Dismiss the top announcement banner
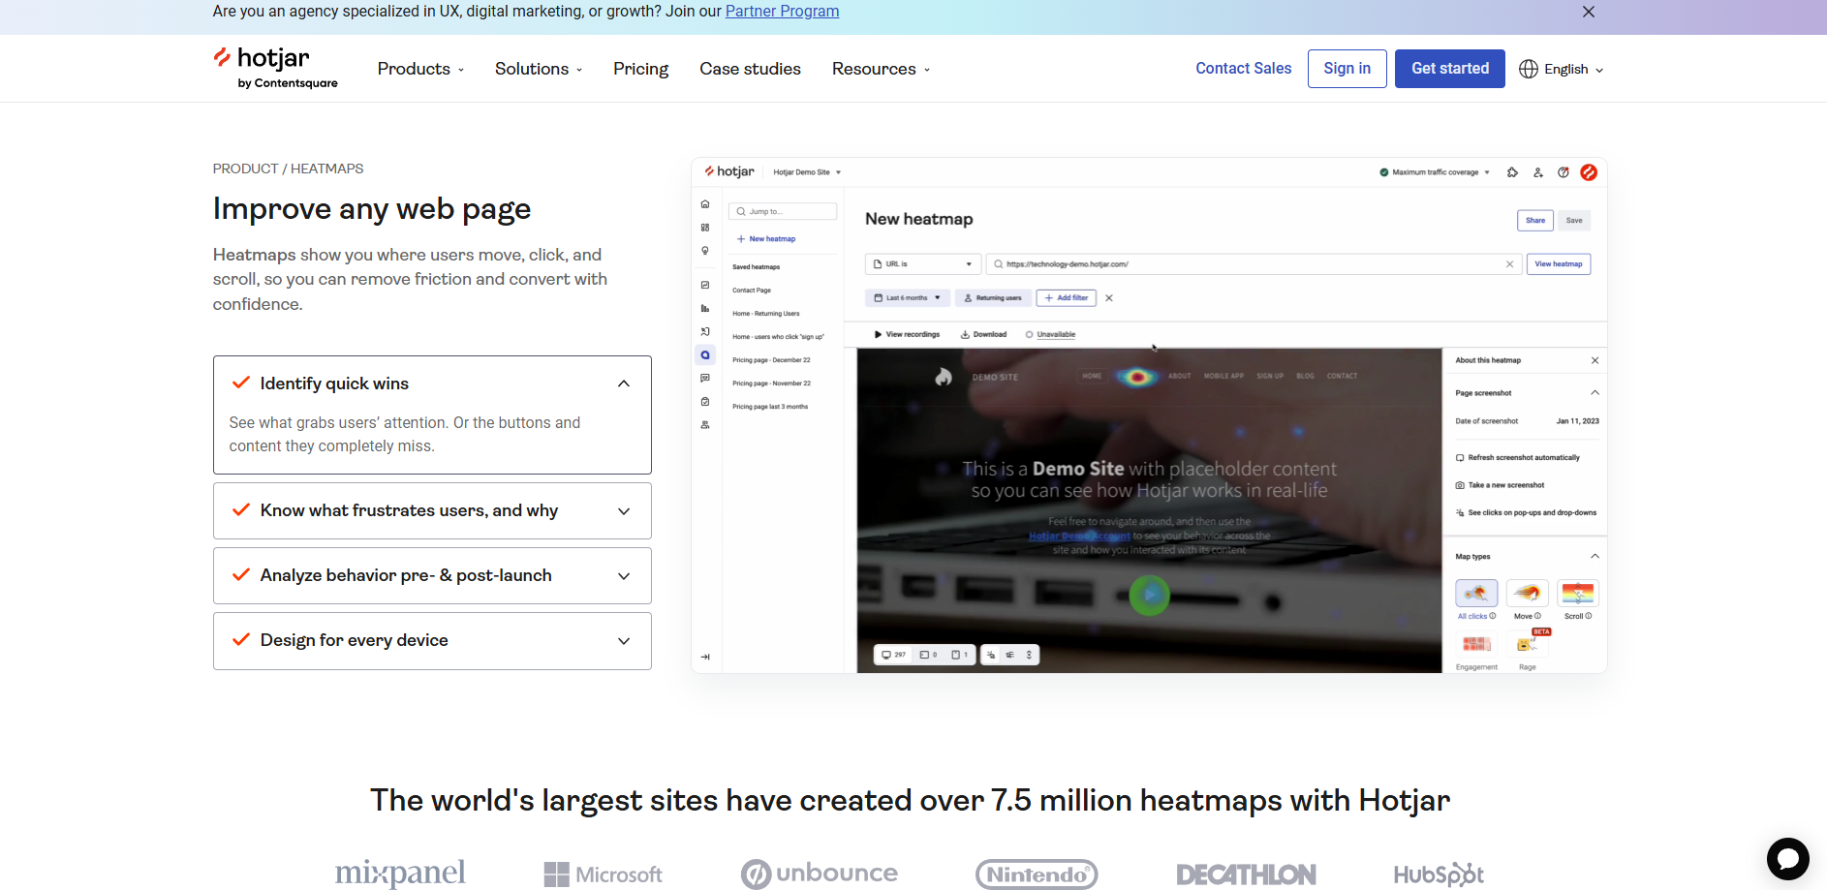The image size is (1827, 890). [x=1589, y=12]
